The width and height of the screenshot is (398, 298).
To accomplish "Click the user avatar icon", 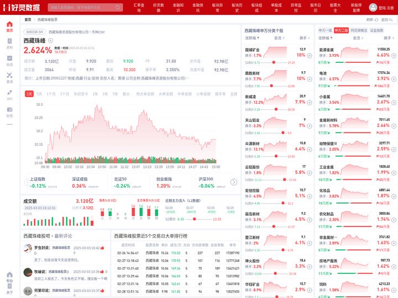I will 373,7.
